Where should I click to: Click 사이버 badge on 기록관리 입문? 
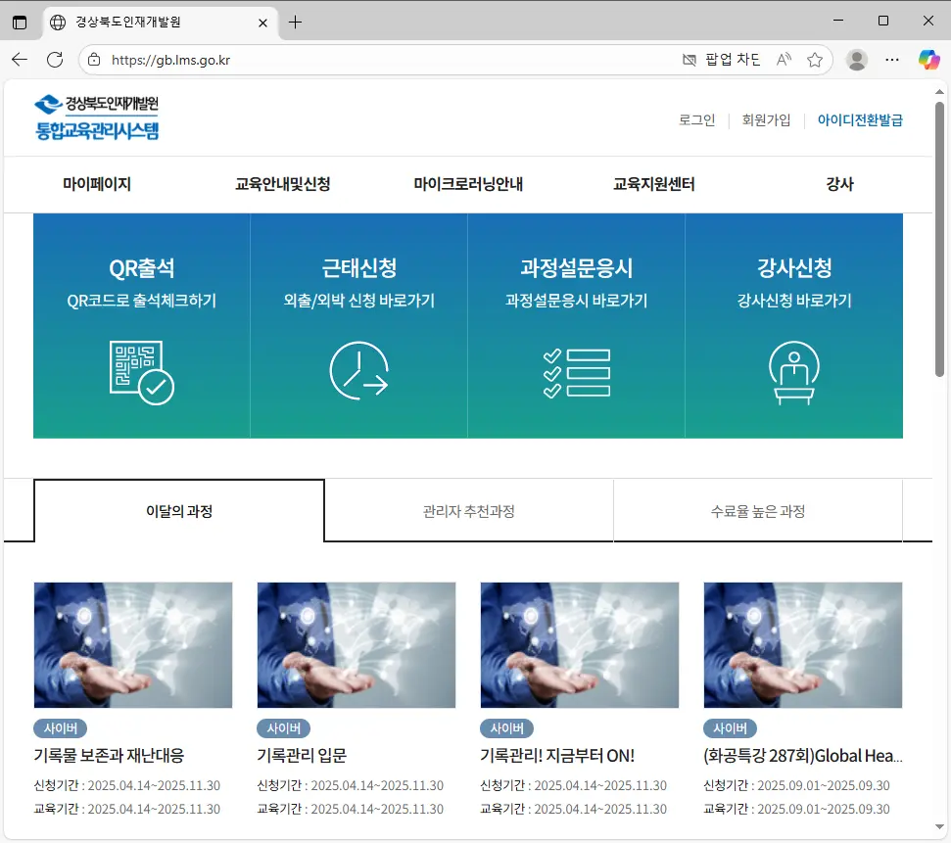tap(284, 728)
